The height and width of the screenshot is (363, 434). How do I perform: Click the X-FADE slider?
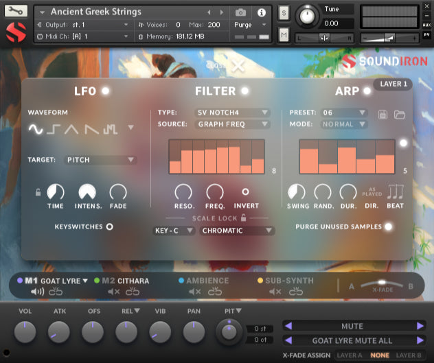(381, 283)
